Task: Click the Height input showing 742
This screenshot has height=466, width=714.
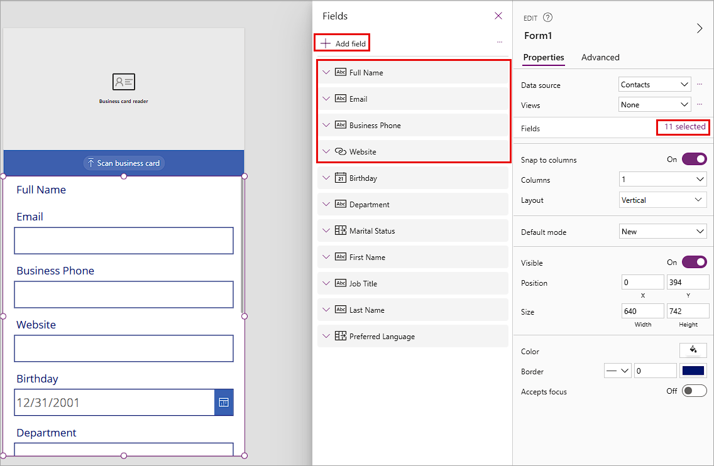Action: point(688,311)
